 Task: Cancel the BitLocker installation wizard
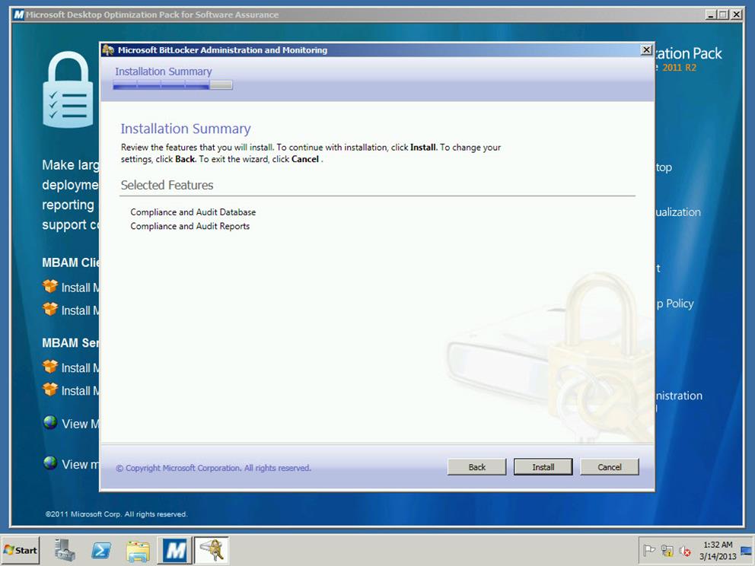(x=610, y=467)
